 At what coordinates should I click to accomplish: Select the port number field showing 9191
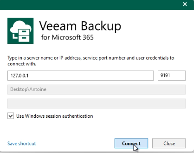pos(172,76)
